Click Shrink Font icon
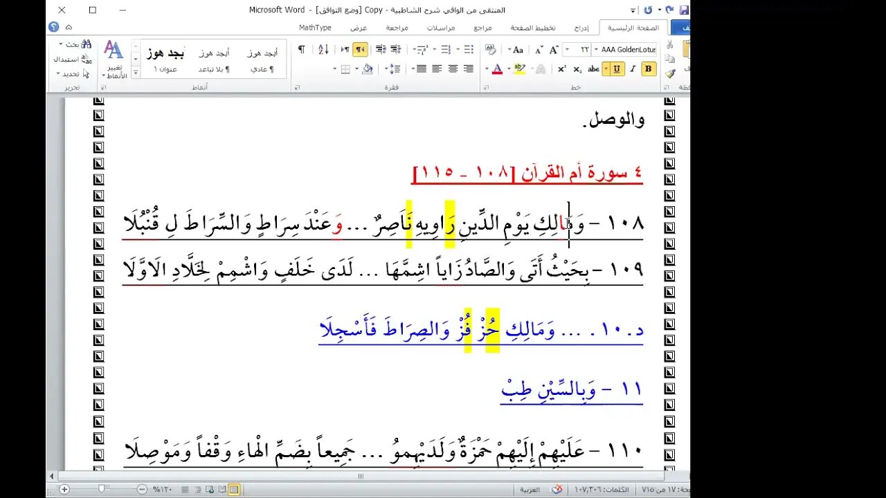 tap(539, 50)
